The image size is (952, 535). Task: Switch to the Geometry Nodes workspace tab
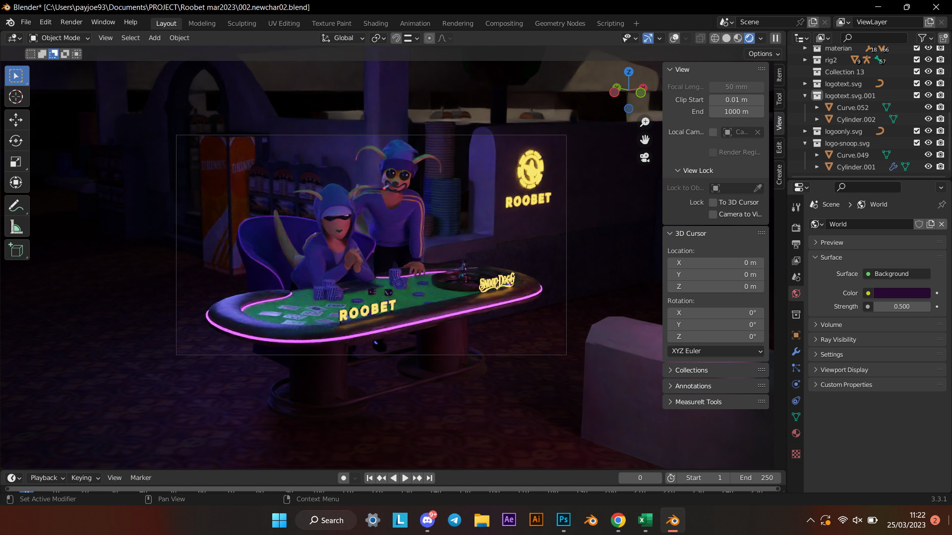[x=560, y=23]
